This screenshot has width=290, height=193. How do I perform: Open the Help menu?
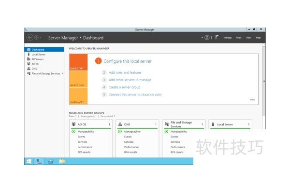[258, 38]
